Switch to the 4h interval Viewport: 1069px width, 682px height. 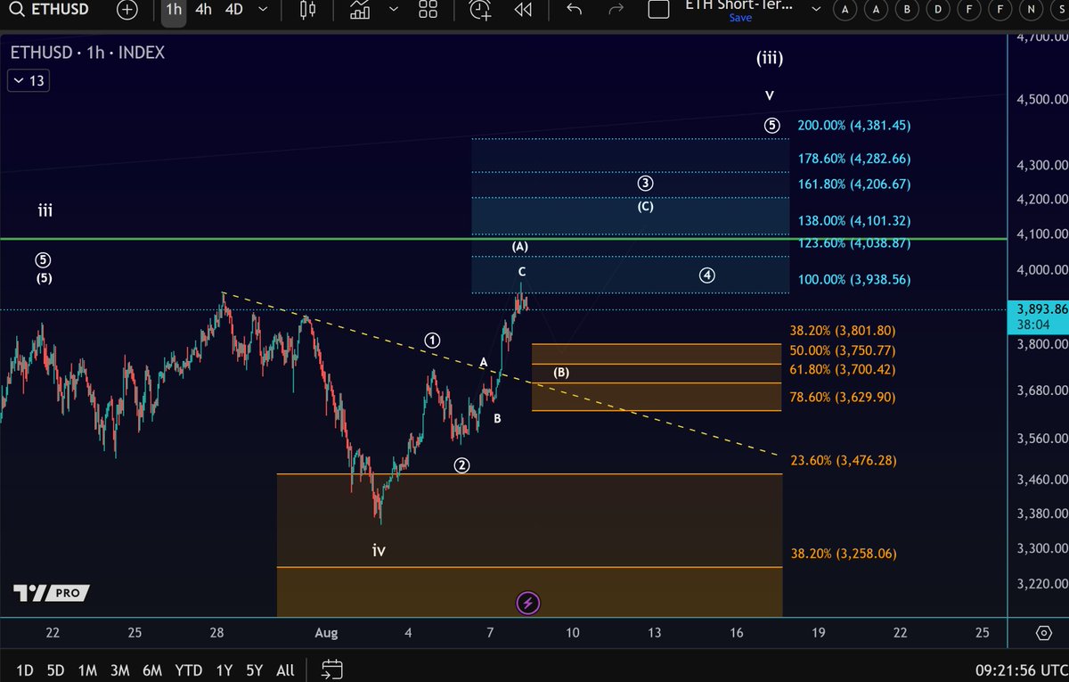pyautogui.click(x=203, y=10)
